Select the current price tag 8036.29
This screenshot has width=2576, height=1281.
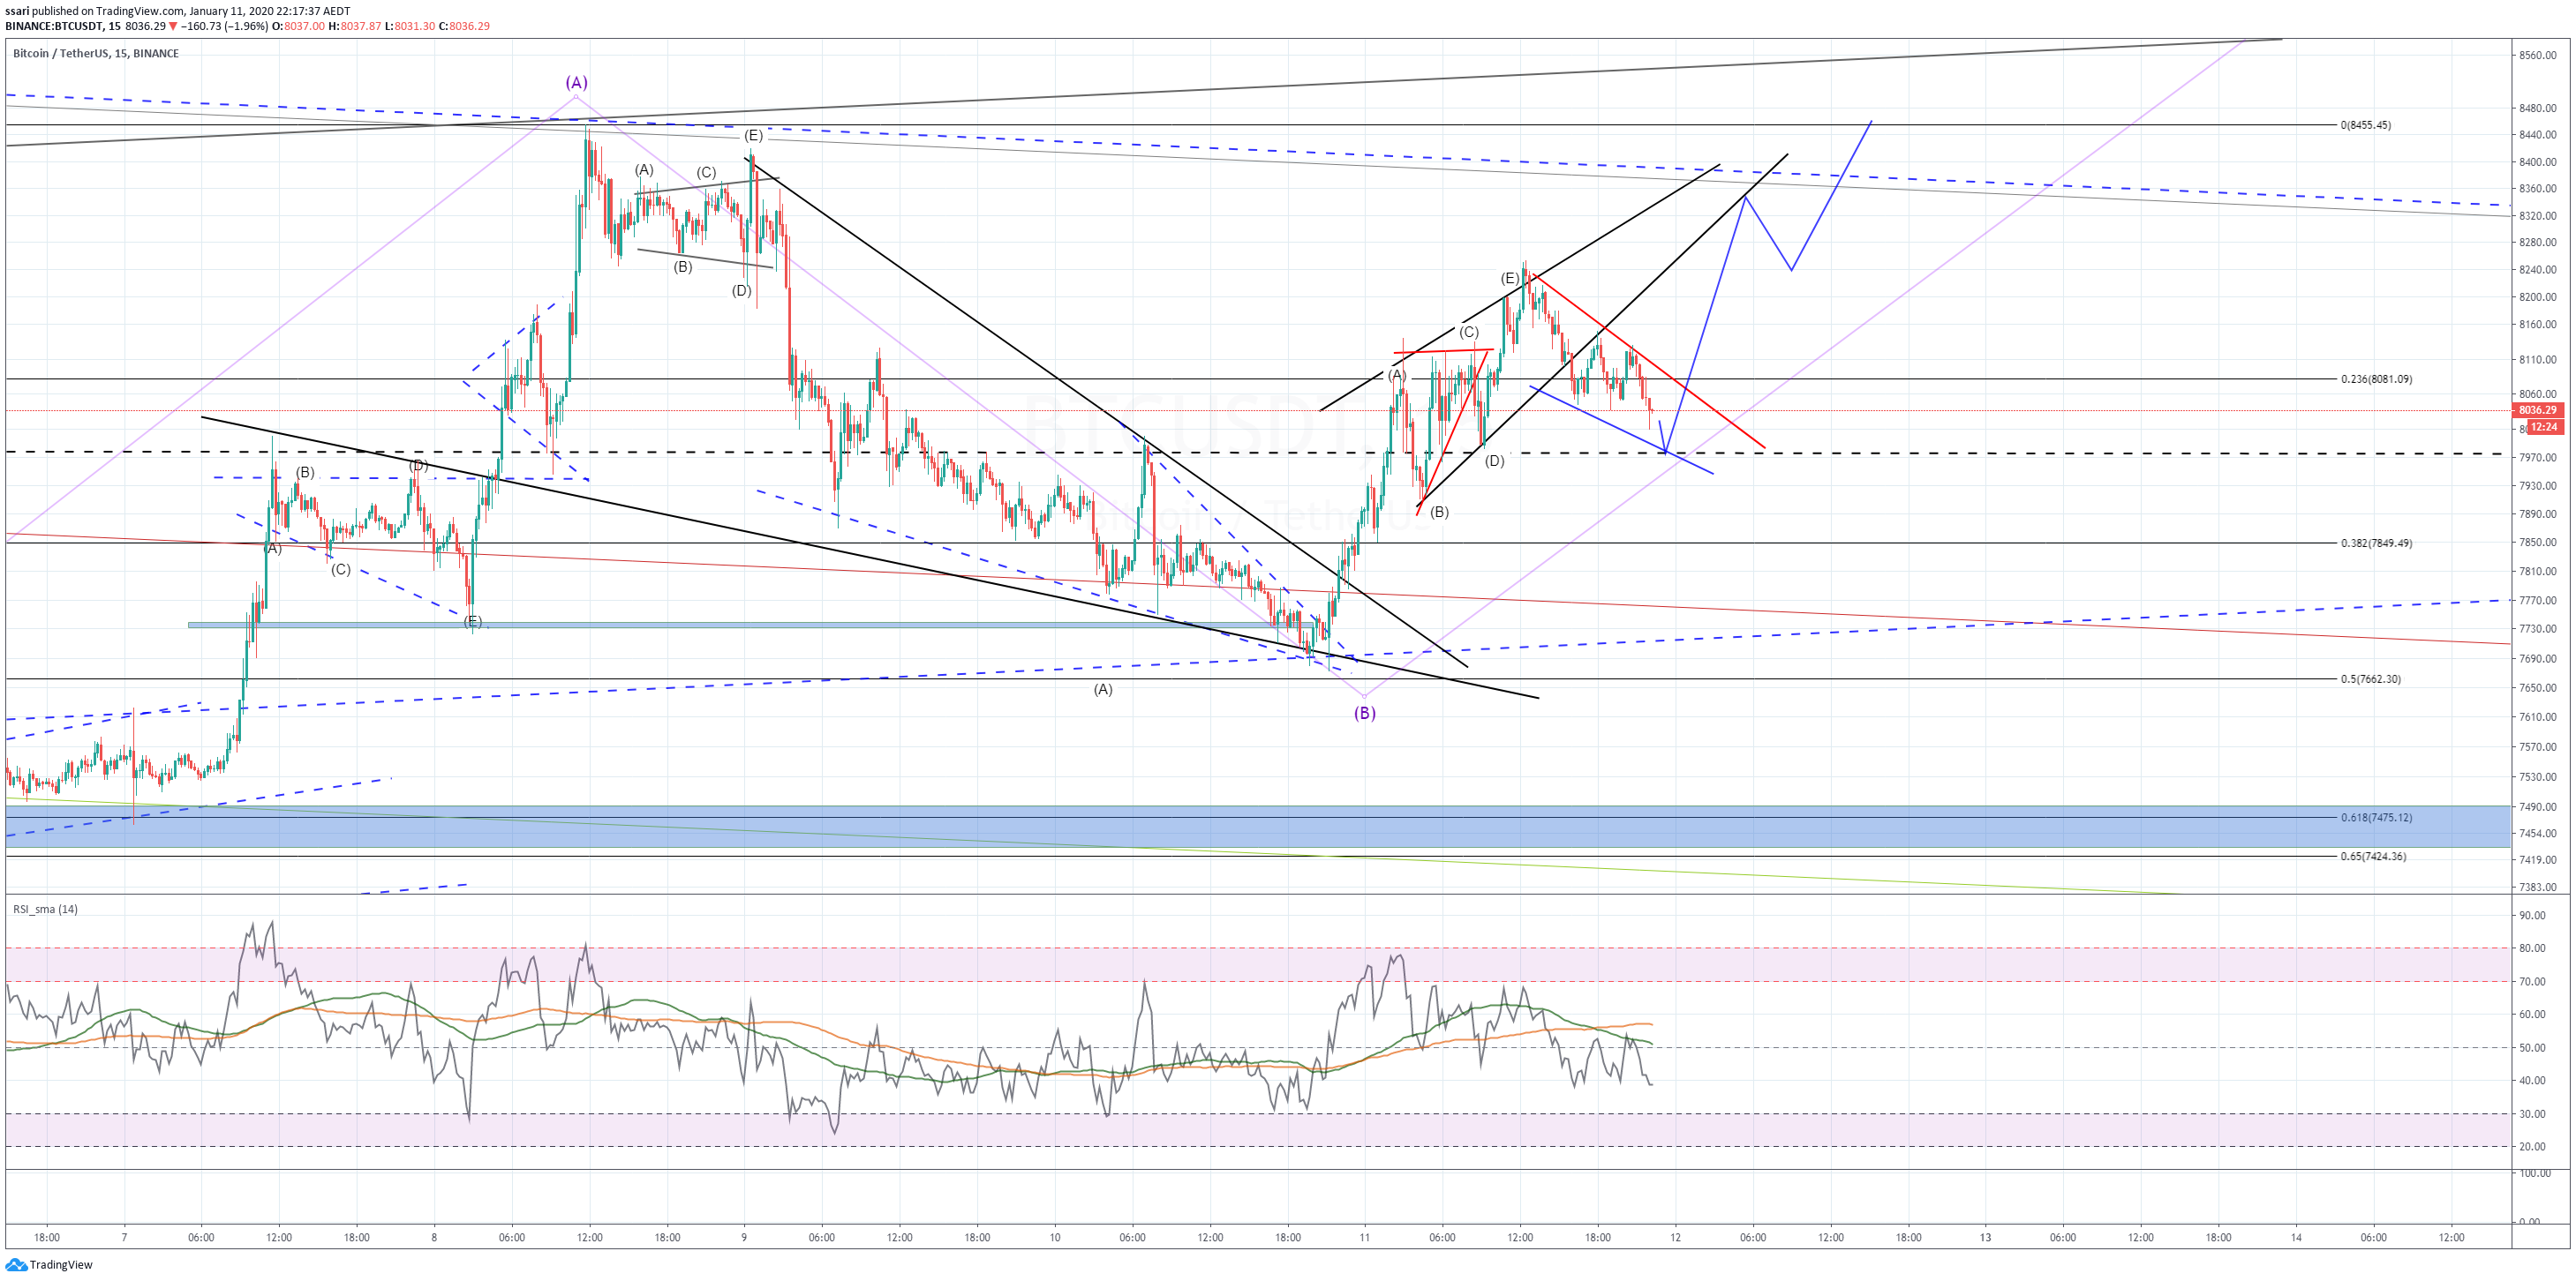pyautogui.click(x=2537, y=409)
